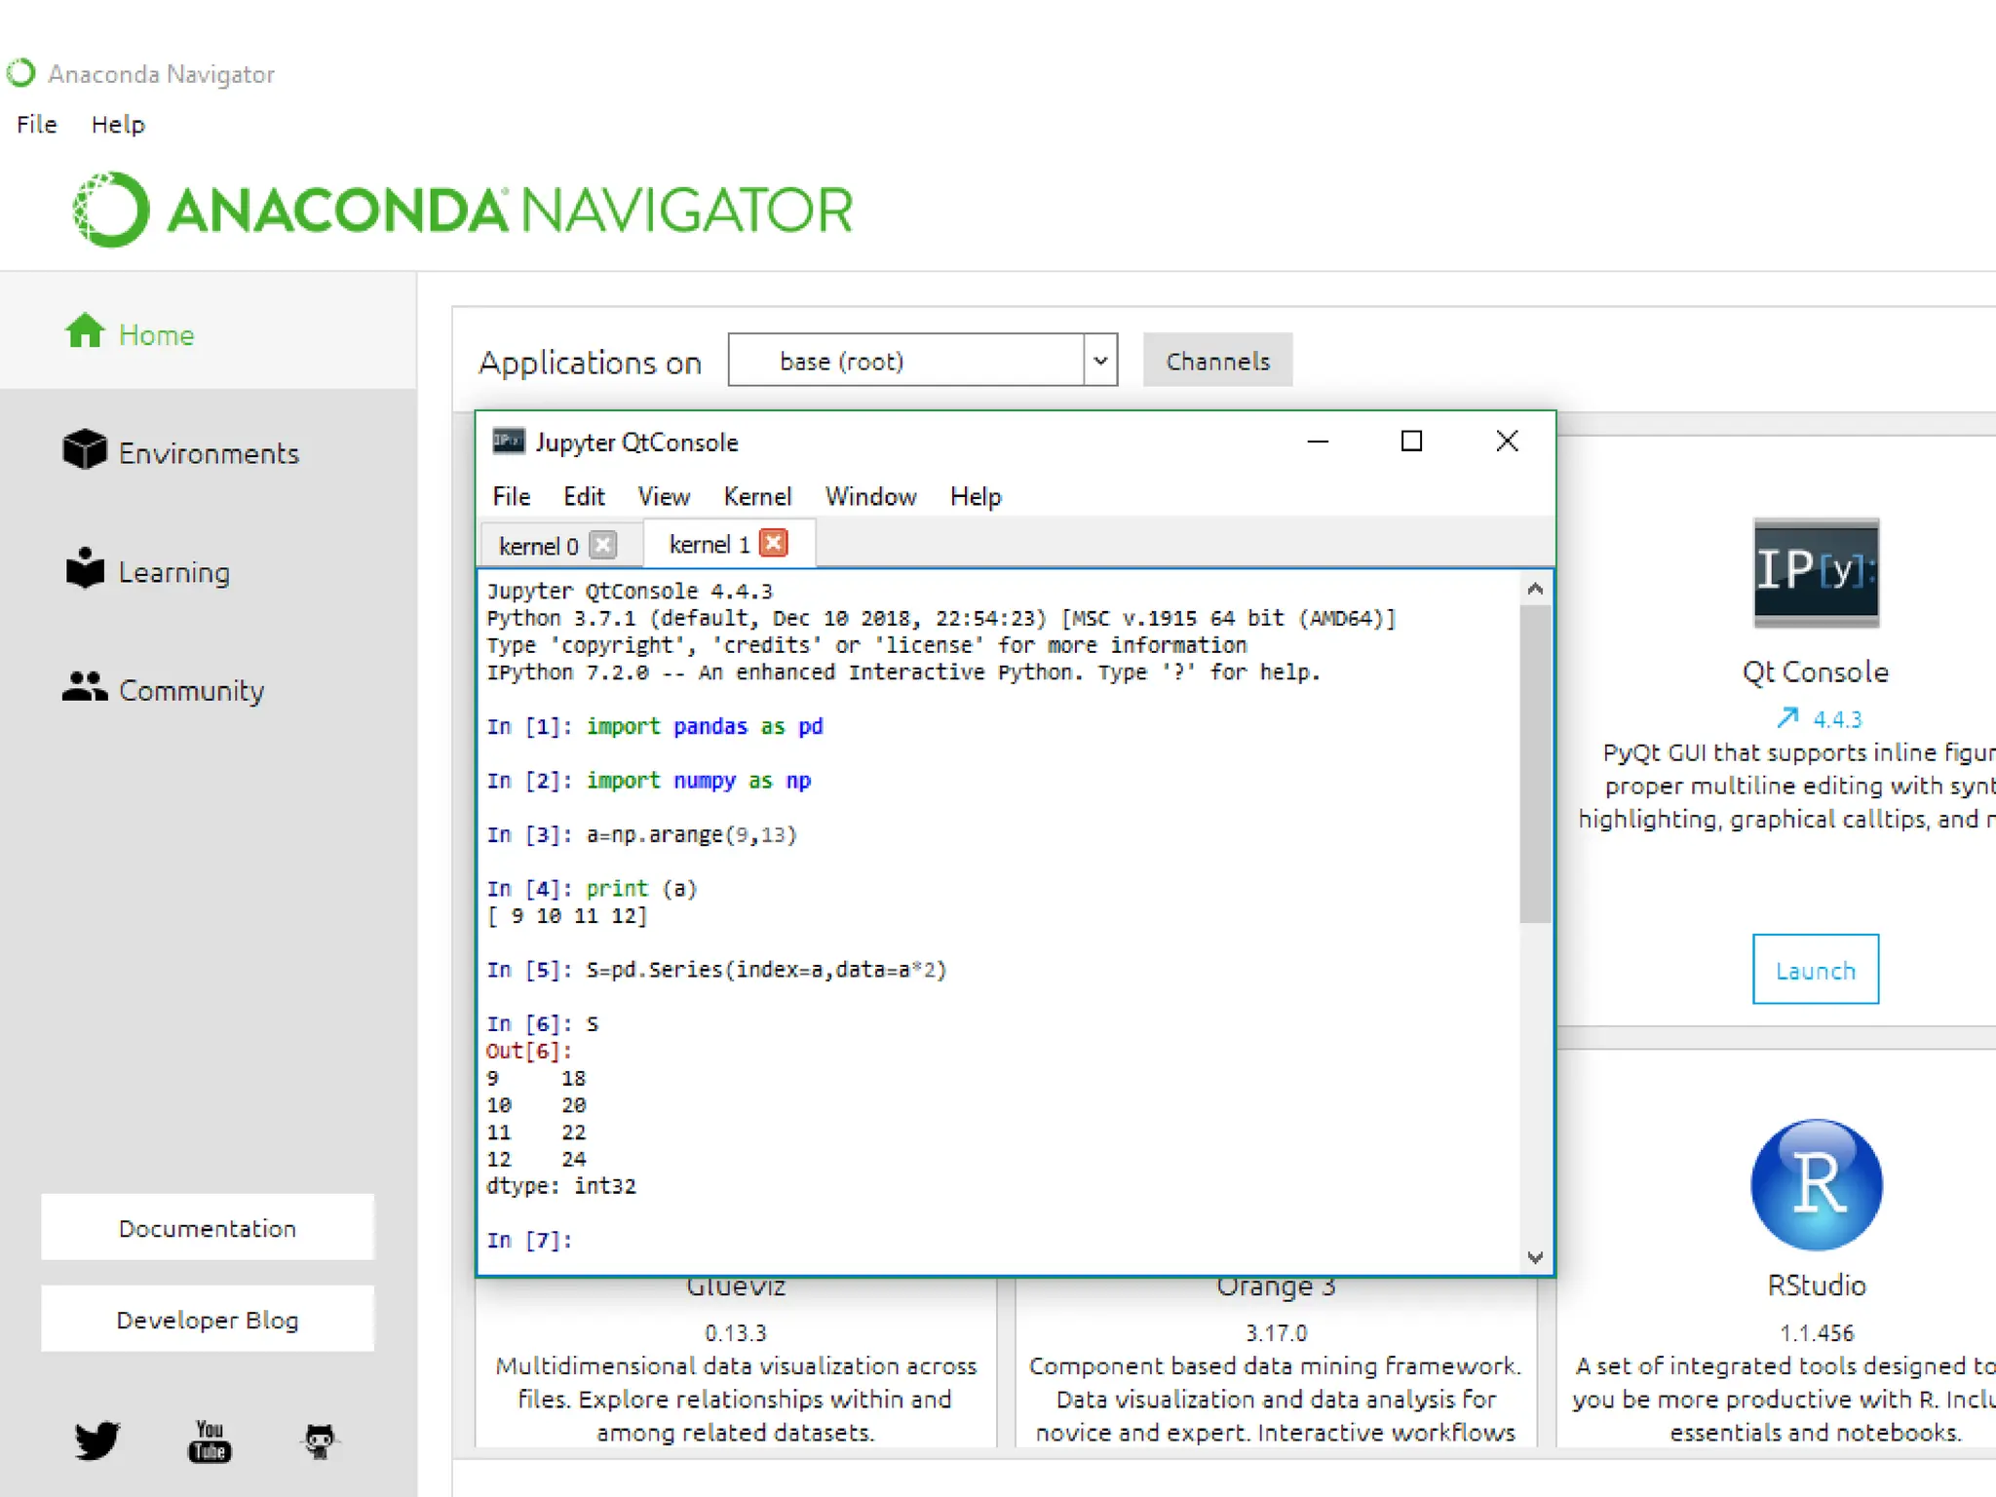Open the Twitter bird icon
The image size is (1996, 1497).
click(x=97, y=1440)
